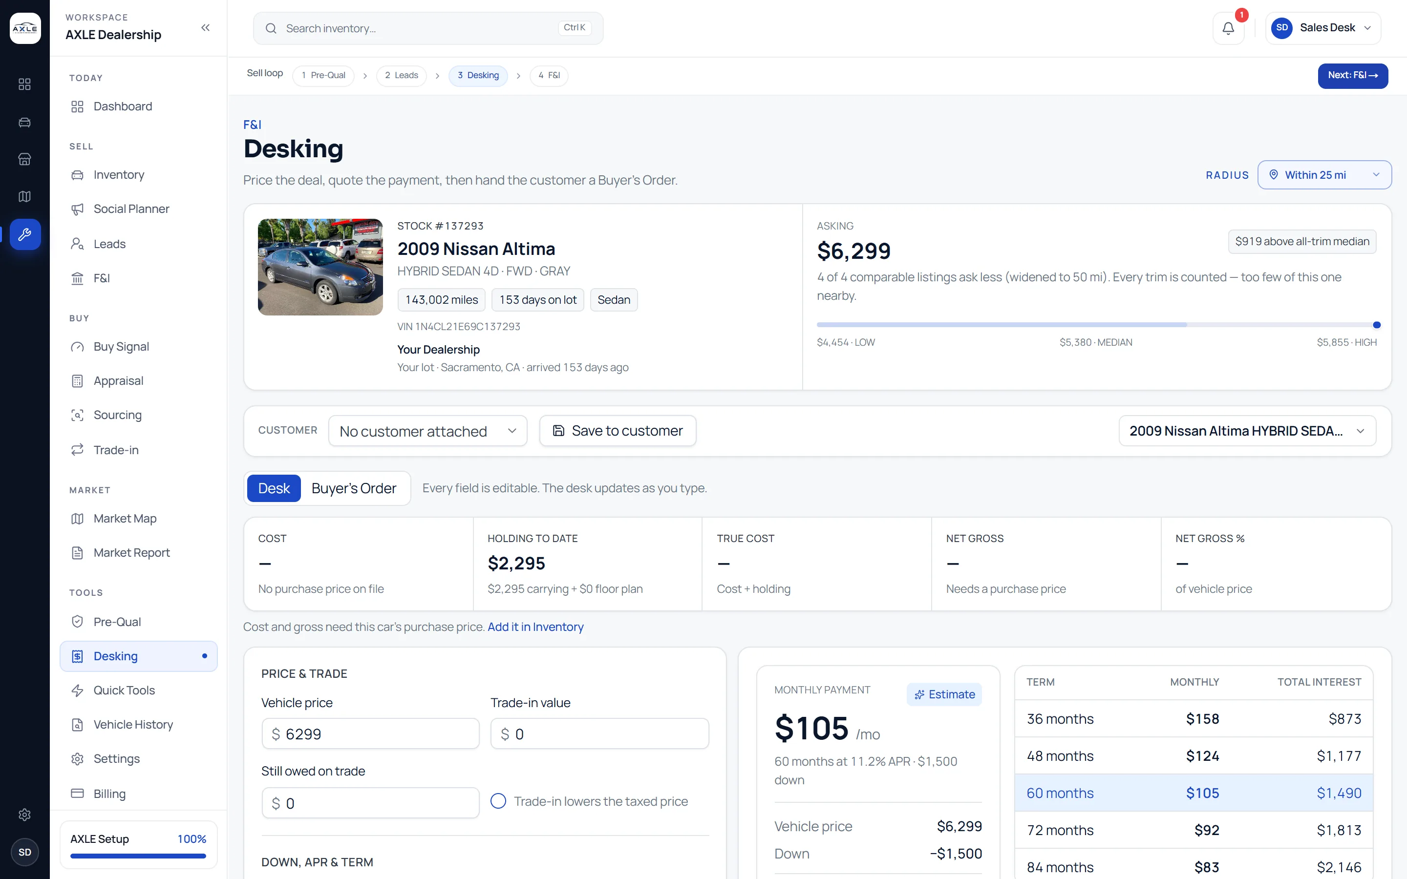Collapse the sidebar with the double chevron

[205, 27]
